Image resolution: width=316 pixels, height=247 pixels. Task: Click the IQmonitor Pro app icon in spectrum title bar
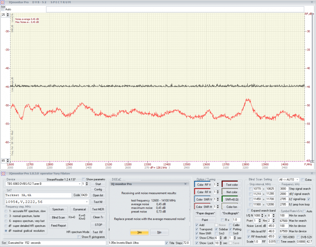3,2
